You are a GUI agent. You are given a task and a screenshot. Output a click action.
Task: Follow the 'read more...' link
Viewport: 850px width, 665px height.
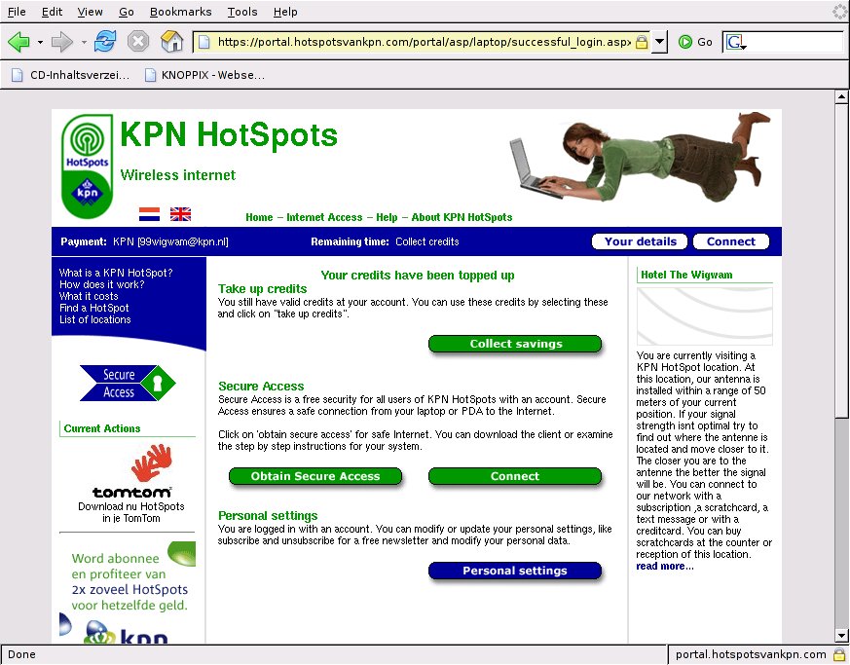point(664,567)
